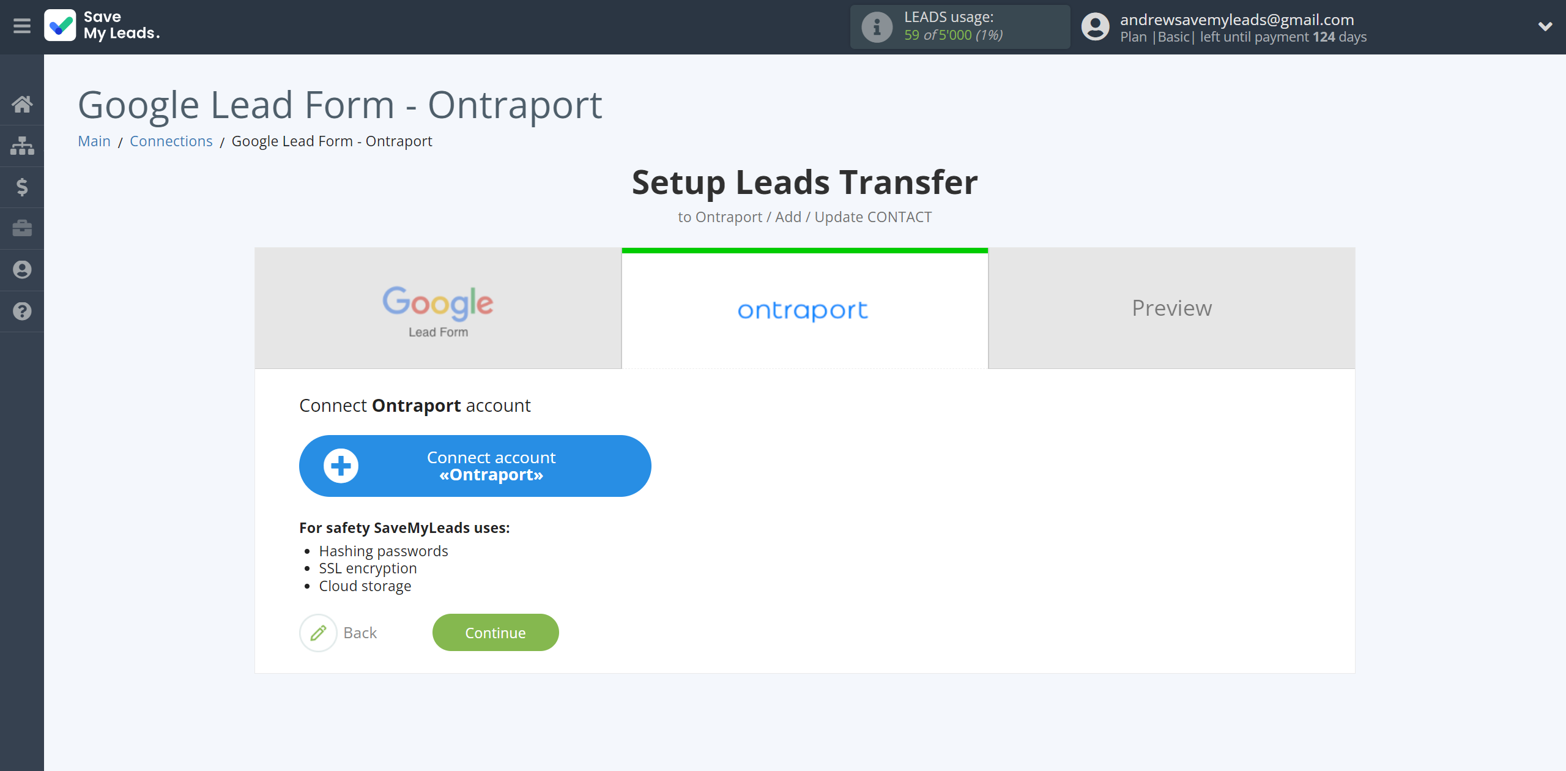
Task: Click the Hamburger menu icon top left
Action: coord(22,26)
